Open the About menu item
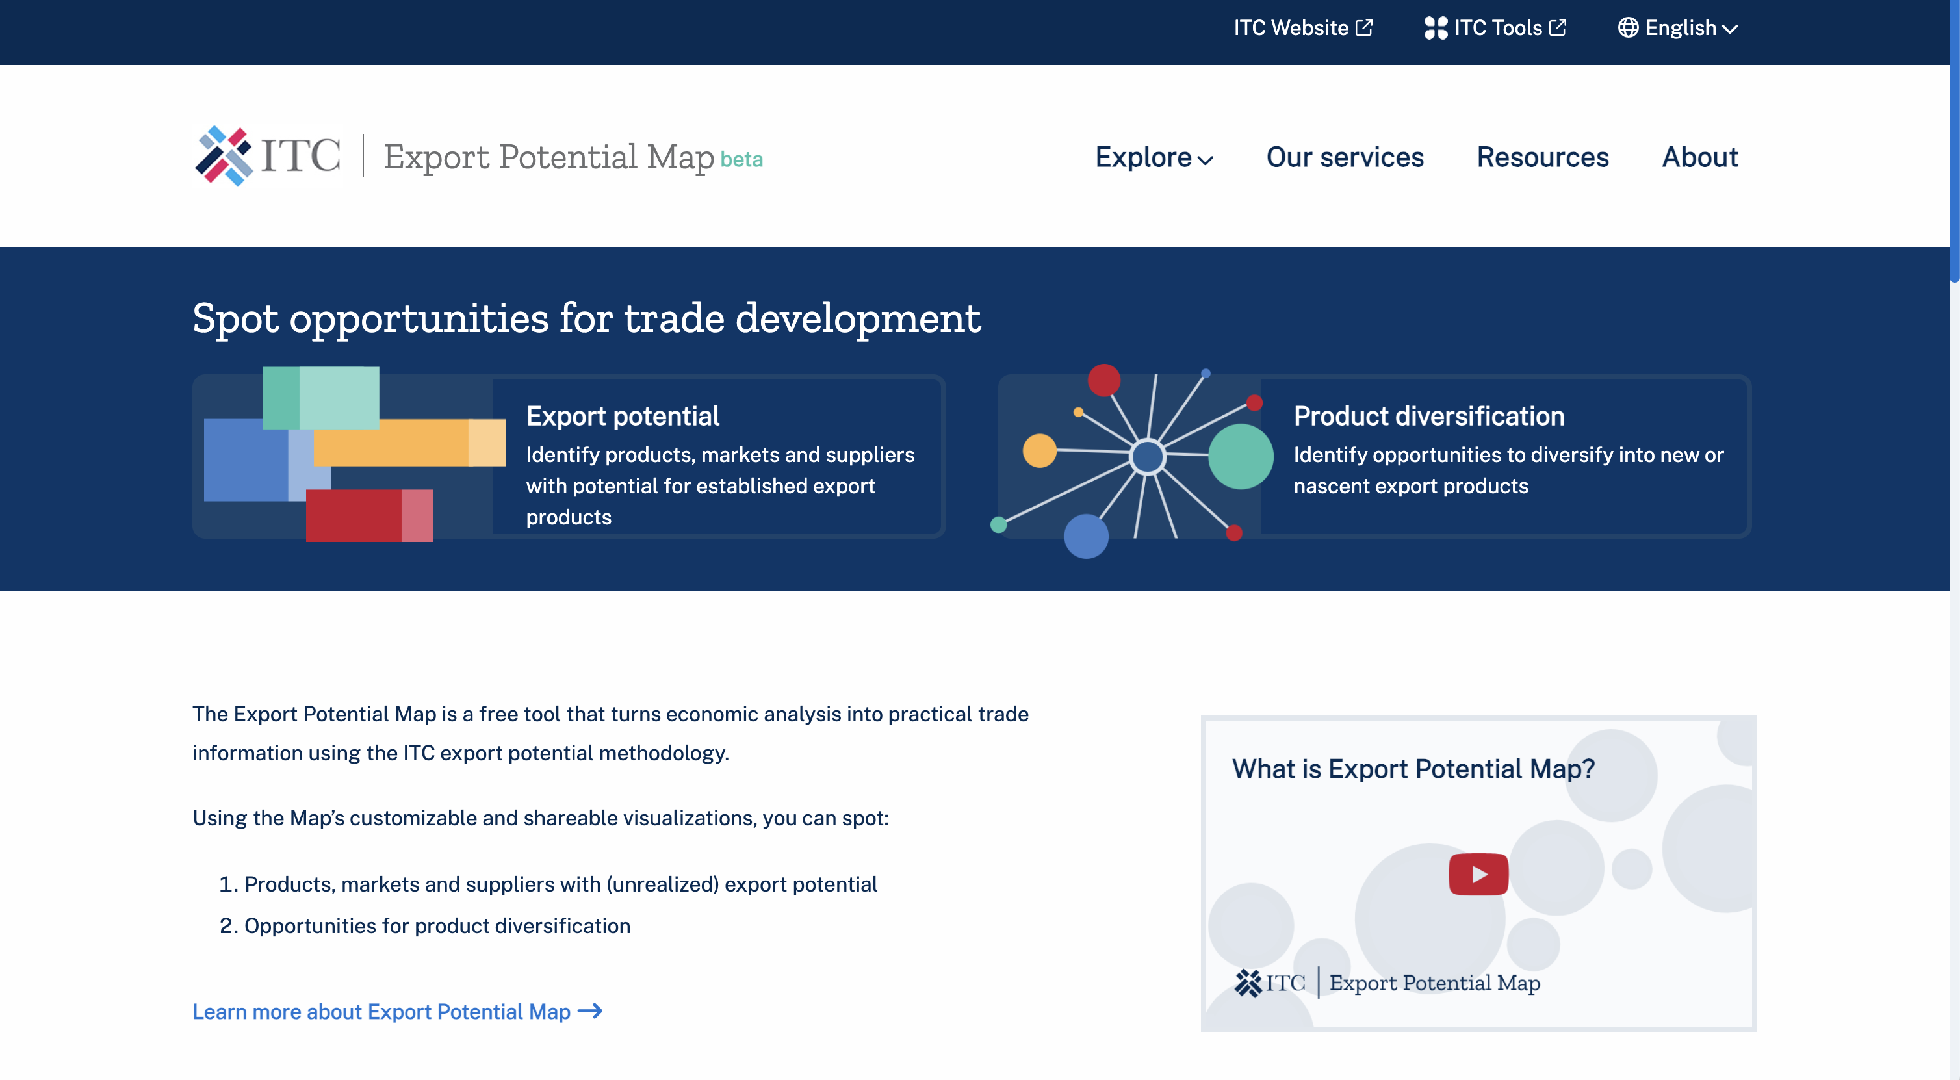 (x=1699, y=157)
